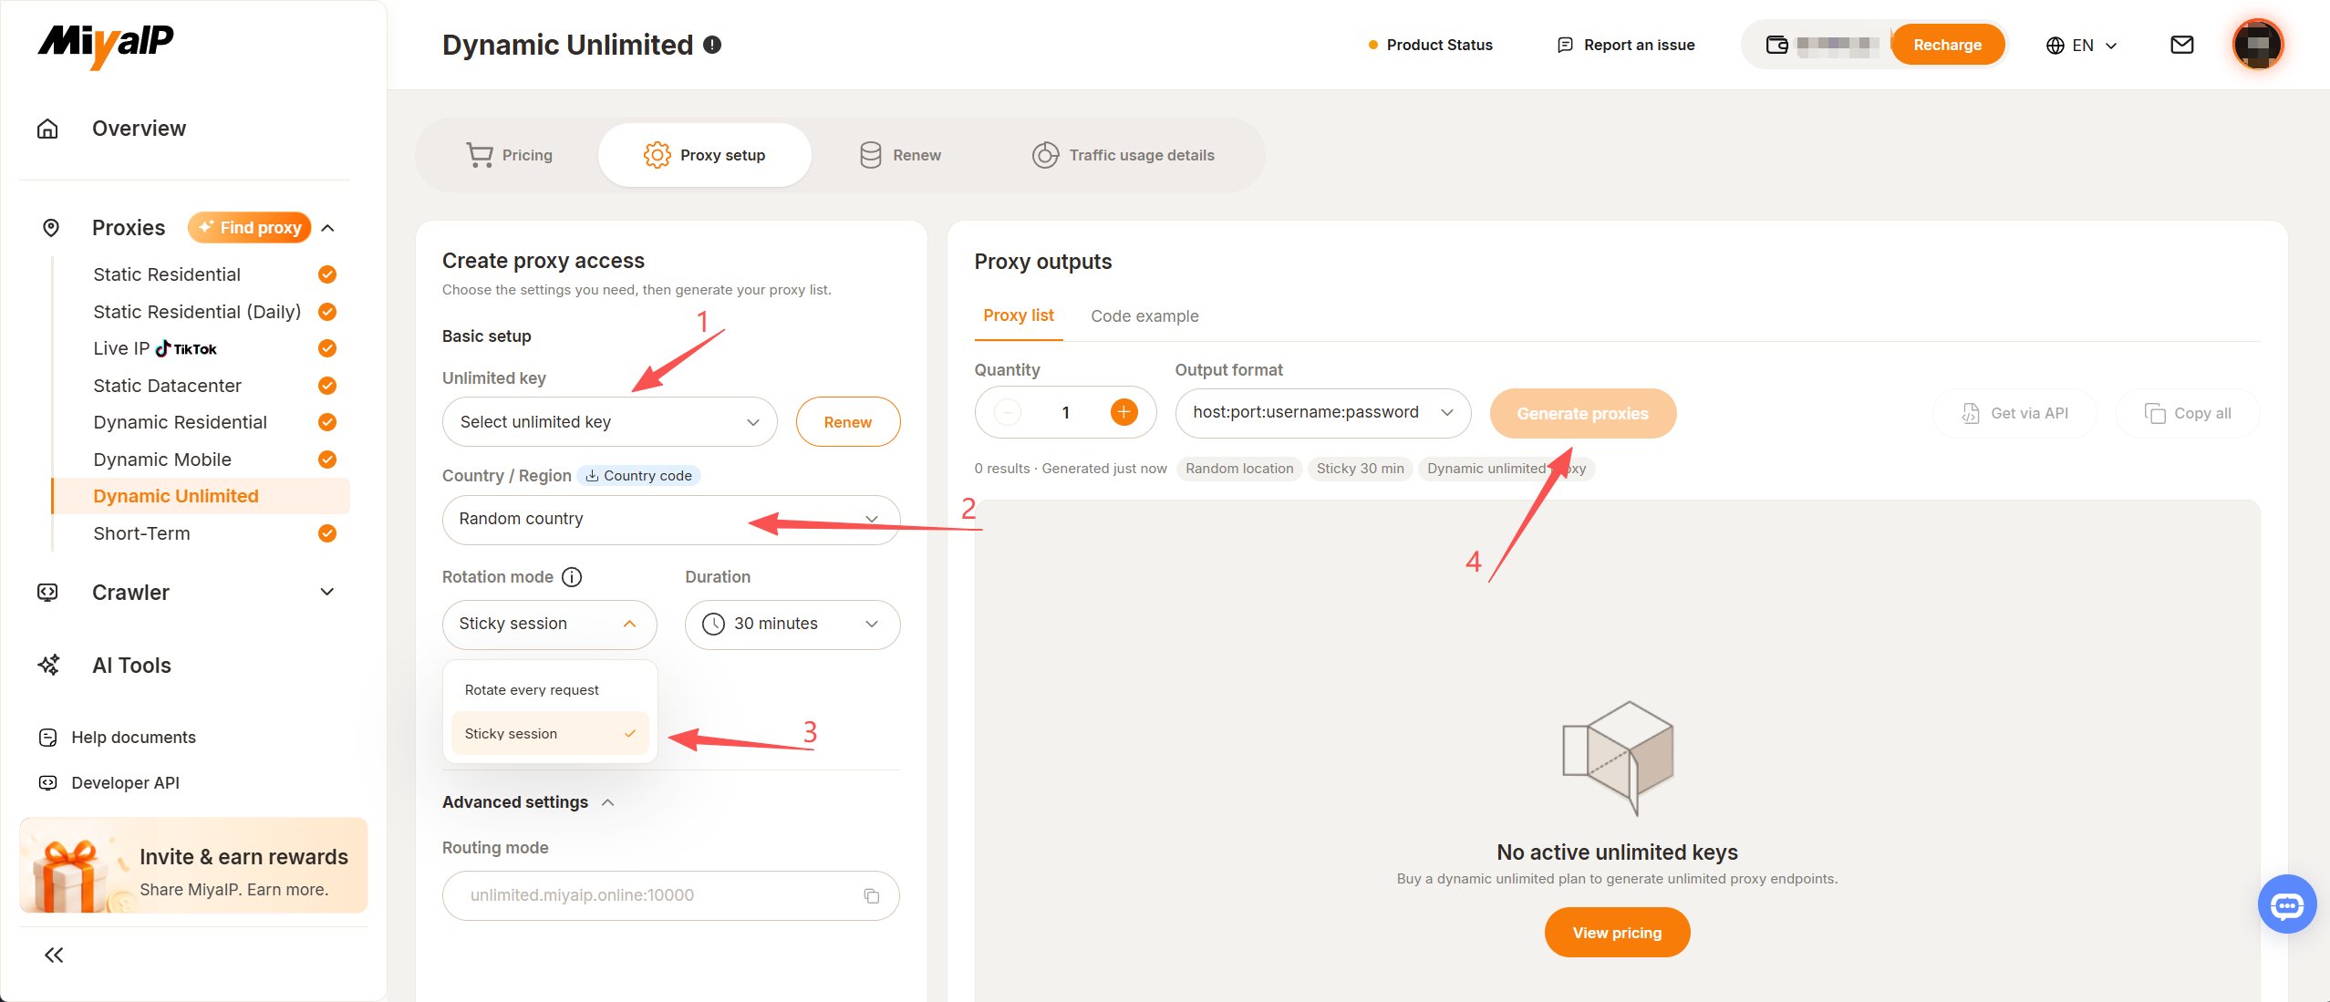The height and width of the screenshot is (1002, 2330).
Task: Open the live chat support bubble
Action: (x=2286, y=904)
